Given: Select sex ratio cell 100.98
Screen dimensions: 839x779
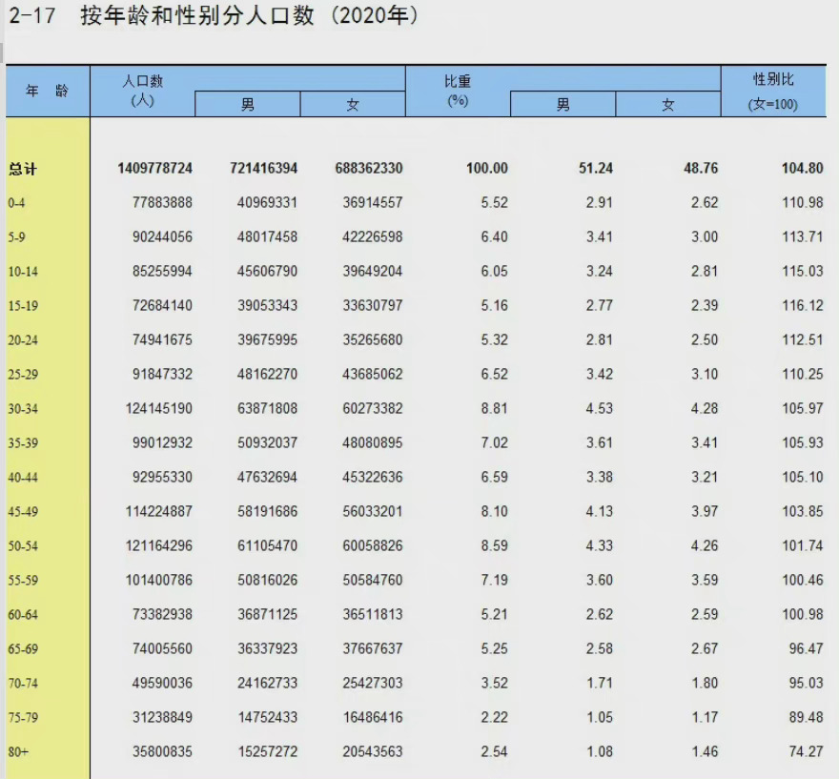Looking at the screenshot, I should pyautogui.click(x=802, y=614).
